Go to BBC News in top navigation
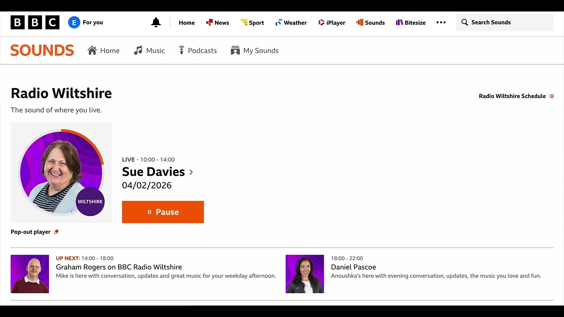Image resolution: width=564 pixels, height=317 pixels. point(218,22)
